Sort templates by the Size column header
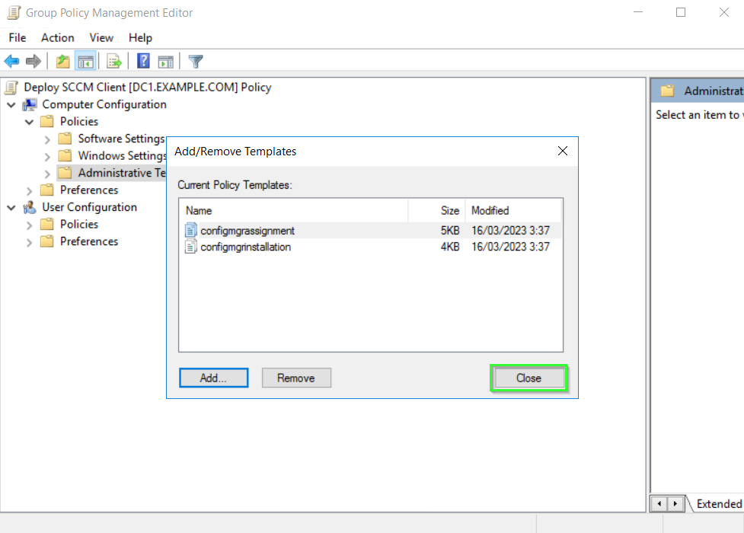This screenshot has width=744, height=533. (449, 210)
